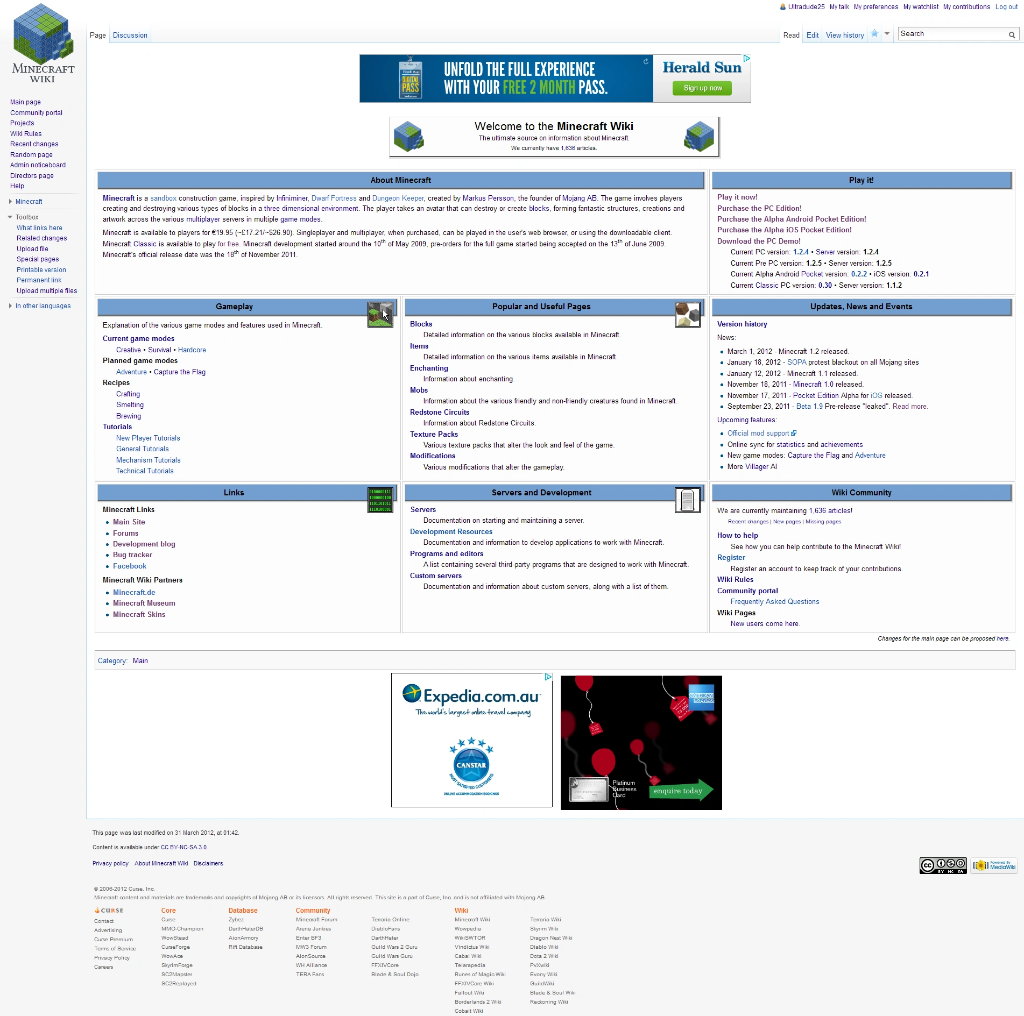This screenshot has height=1016, width=1024.
Task: Click the Sign up now button
Action: click(702, 88)
